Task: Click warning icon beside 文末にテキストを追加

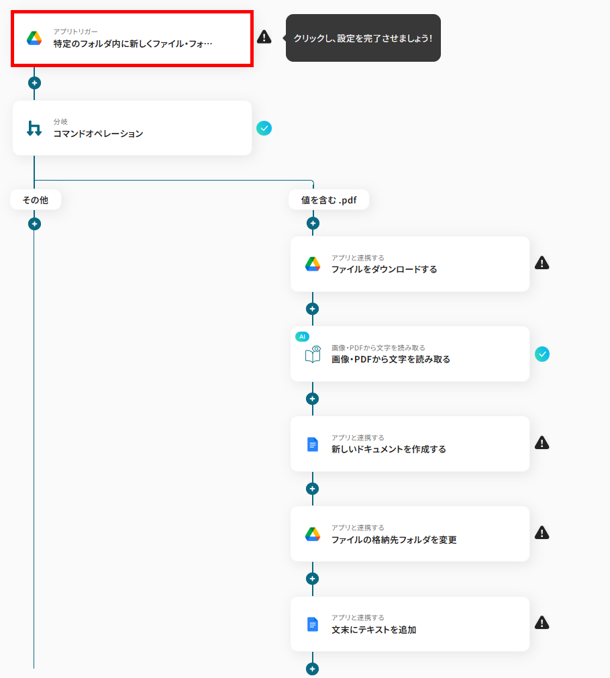Action: (x=542, y=623)
